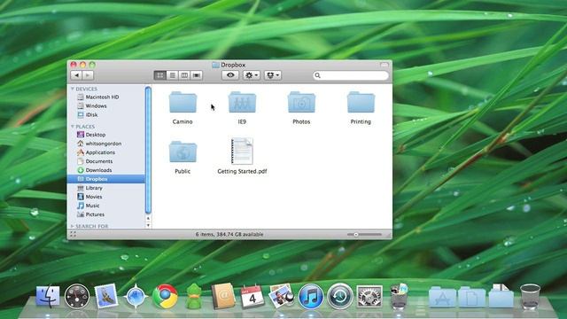567x319 pixels.
Task: Open the empty Trash in Dock
Action: (530, 297)
